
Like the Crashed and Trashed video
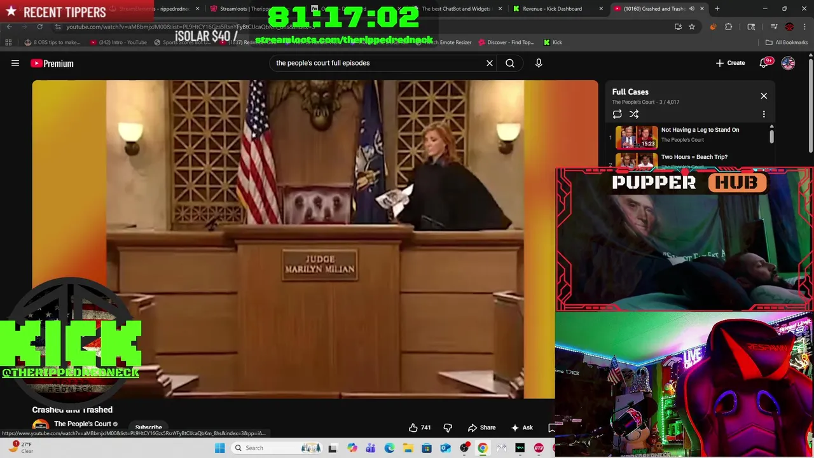(420, 427)
